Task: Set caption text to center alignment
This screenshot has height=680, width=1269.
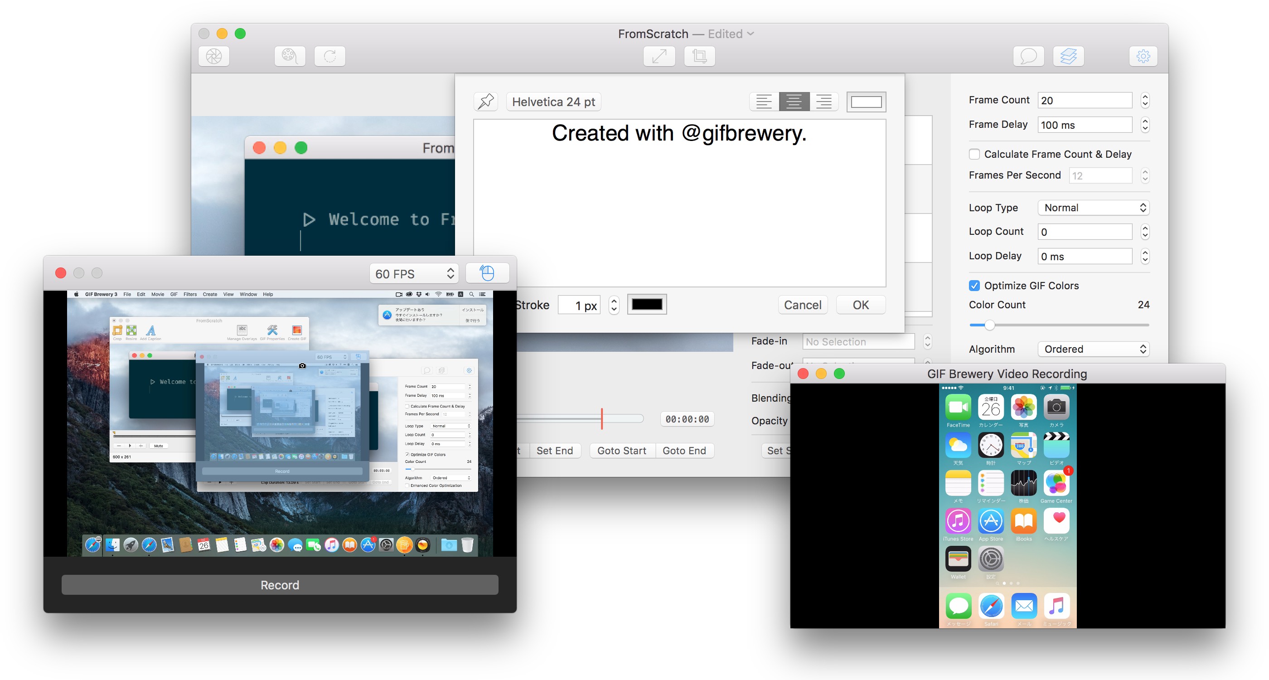Action: pos(794,102)
